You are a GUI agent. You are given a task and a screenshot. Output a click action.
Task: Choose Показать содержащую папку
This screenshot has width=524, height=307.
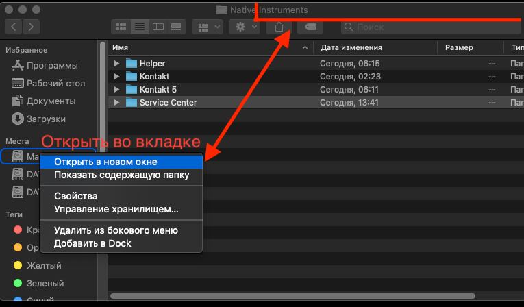(x=121, y=175)
